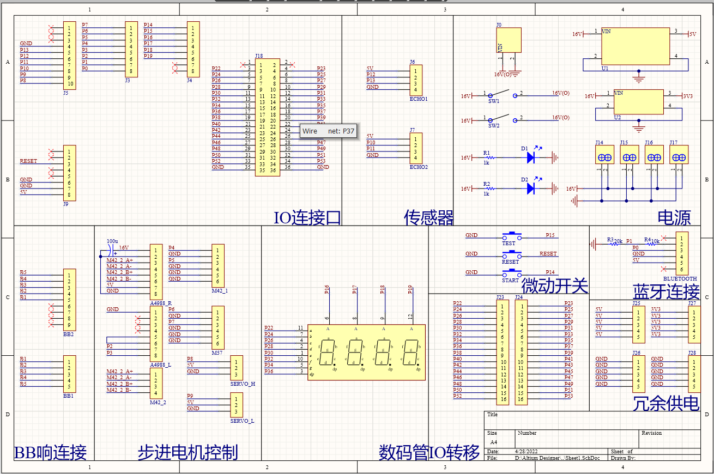Click the 'BB响连接' section title

click(x=50, y=453)
